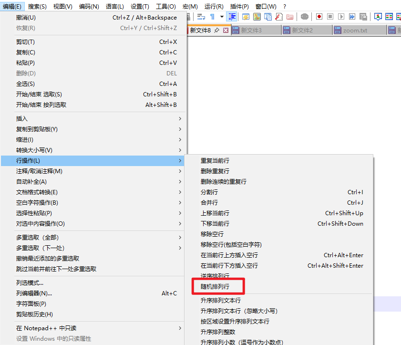Choose 开始/结束 按列选取
This screenshot has height=345, width=401.
click(93, 105)
